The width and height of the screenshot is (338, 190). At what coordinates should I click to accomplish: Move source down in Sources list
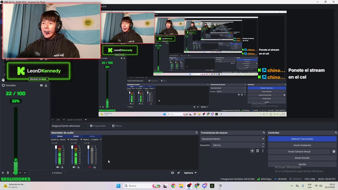pyautogui.click(x=25, y=173)
